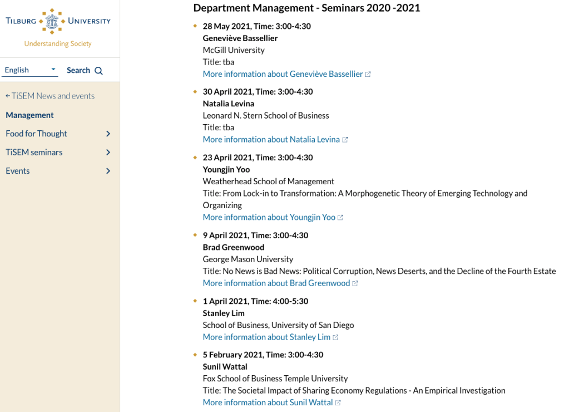Viewport: 569px width, 412px height.
Task: Click external link icon after Brad Greenwood
Action: click(355, 283)
